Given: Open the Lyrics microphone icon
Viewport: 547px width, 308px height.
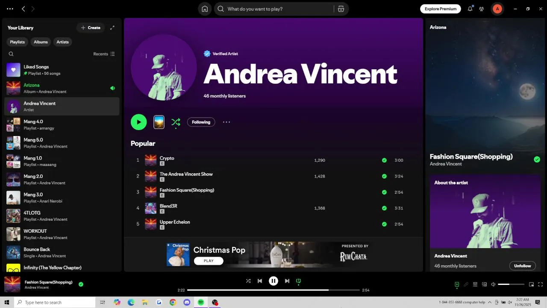Looking at the screenshot, I should tap(466, 284).
